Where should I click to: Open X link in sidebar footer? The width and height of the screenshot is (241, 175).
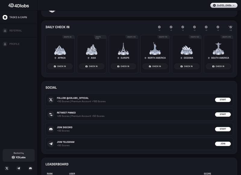tap(7, 168)
